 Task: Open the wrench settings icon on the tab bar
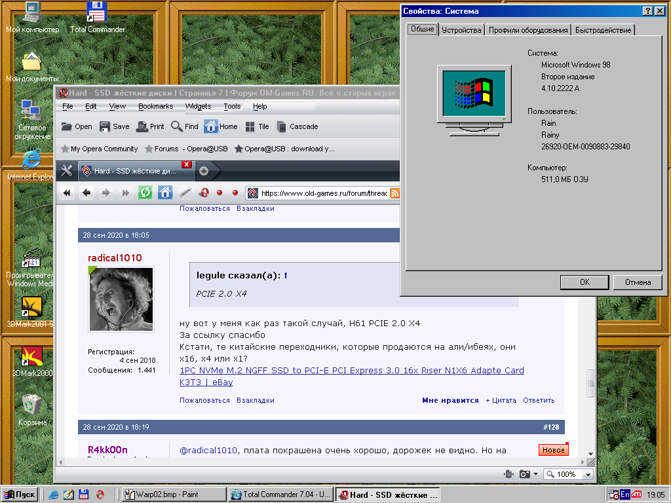click(66, 171)
